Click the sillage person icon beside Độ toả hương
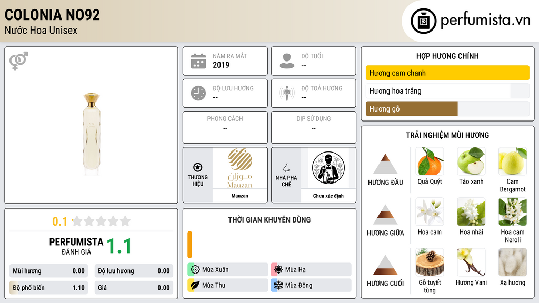Image resolution: width=539 pixels, height=303 pixels. click(287, 93)
